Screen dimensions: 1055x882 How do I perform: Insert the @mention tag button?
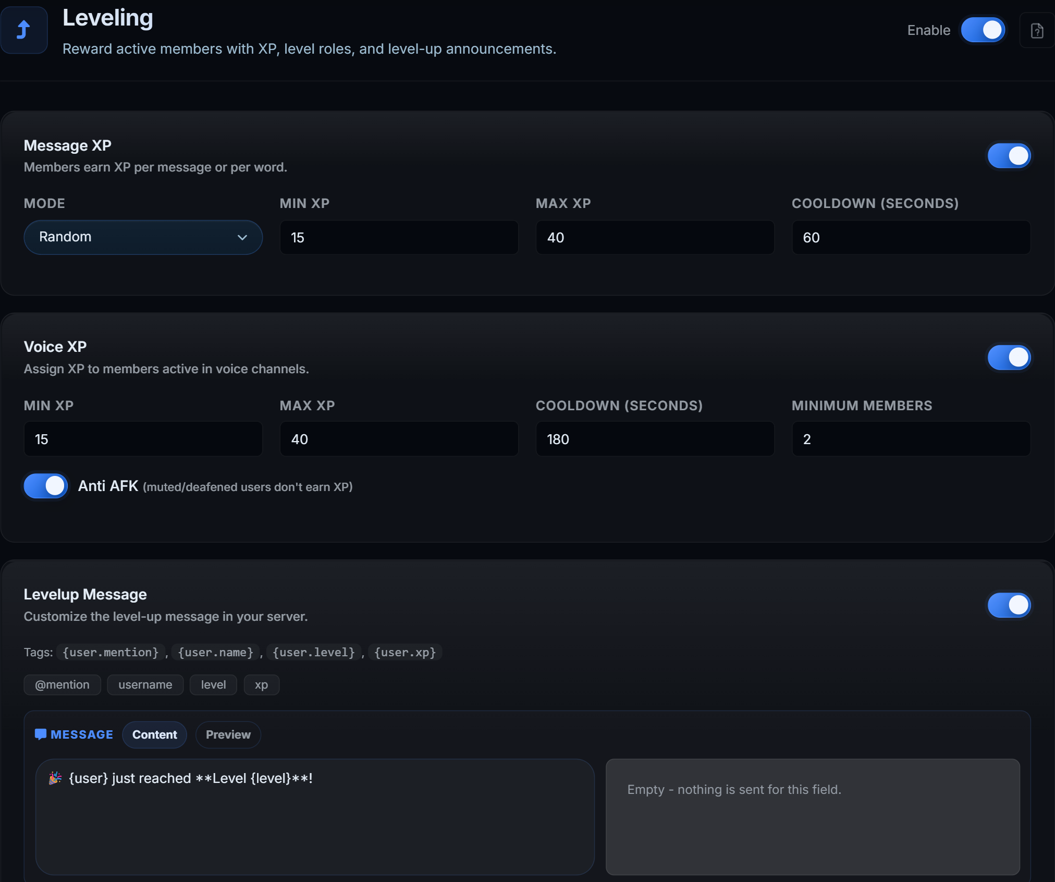click(63, 685)
